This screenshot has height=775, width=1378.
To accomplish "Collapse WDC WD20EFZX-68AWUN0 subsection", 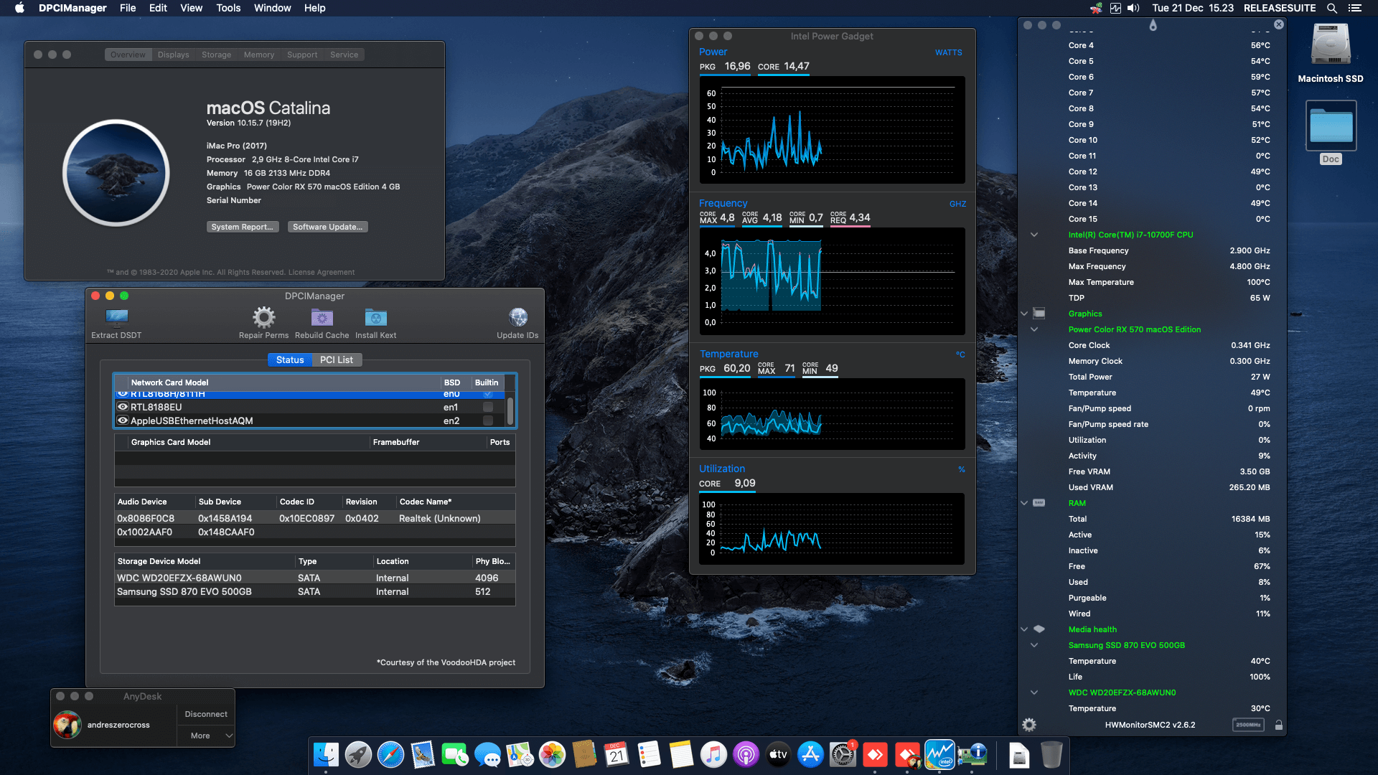I will [1034, 692].
